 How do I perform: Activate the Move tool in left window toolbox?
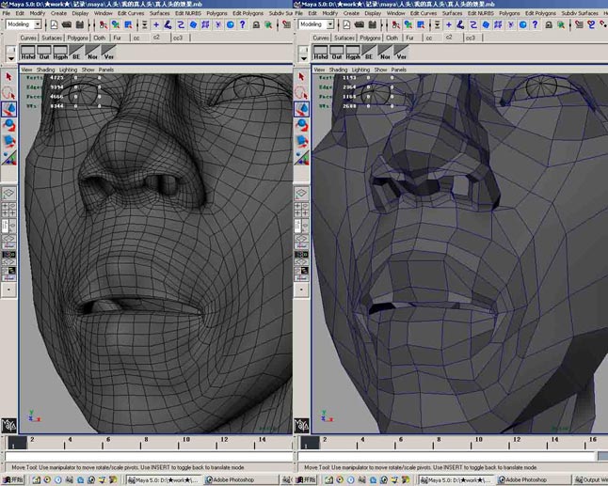click(x=8, y=109)
